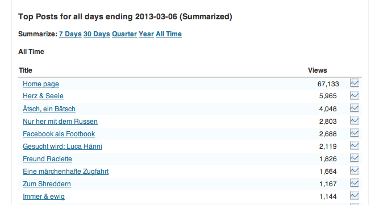Open the chart icon for Eine märchenhafte Zugfahrt
Image resolution: width=392 pixels, height=205 pixels.
(x=355, y=171)
